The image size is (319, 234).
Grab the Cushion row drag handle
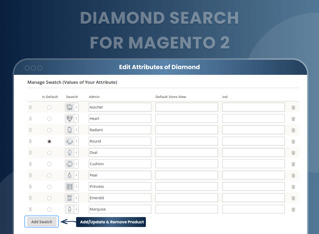pyautogui.click(x=30, y=164)
